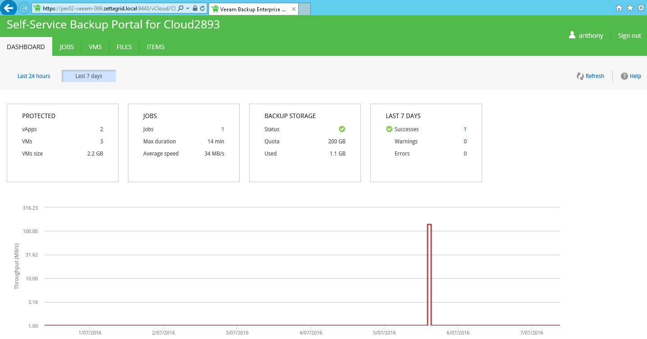Go back with the browser back arrow

9,8
